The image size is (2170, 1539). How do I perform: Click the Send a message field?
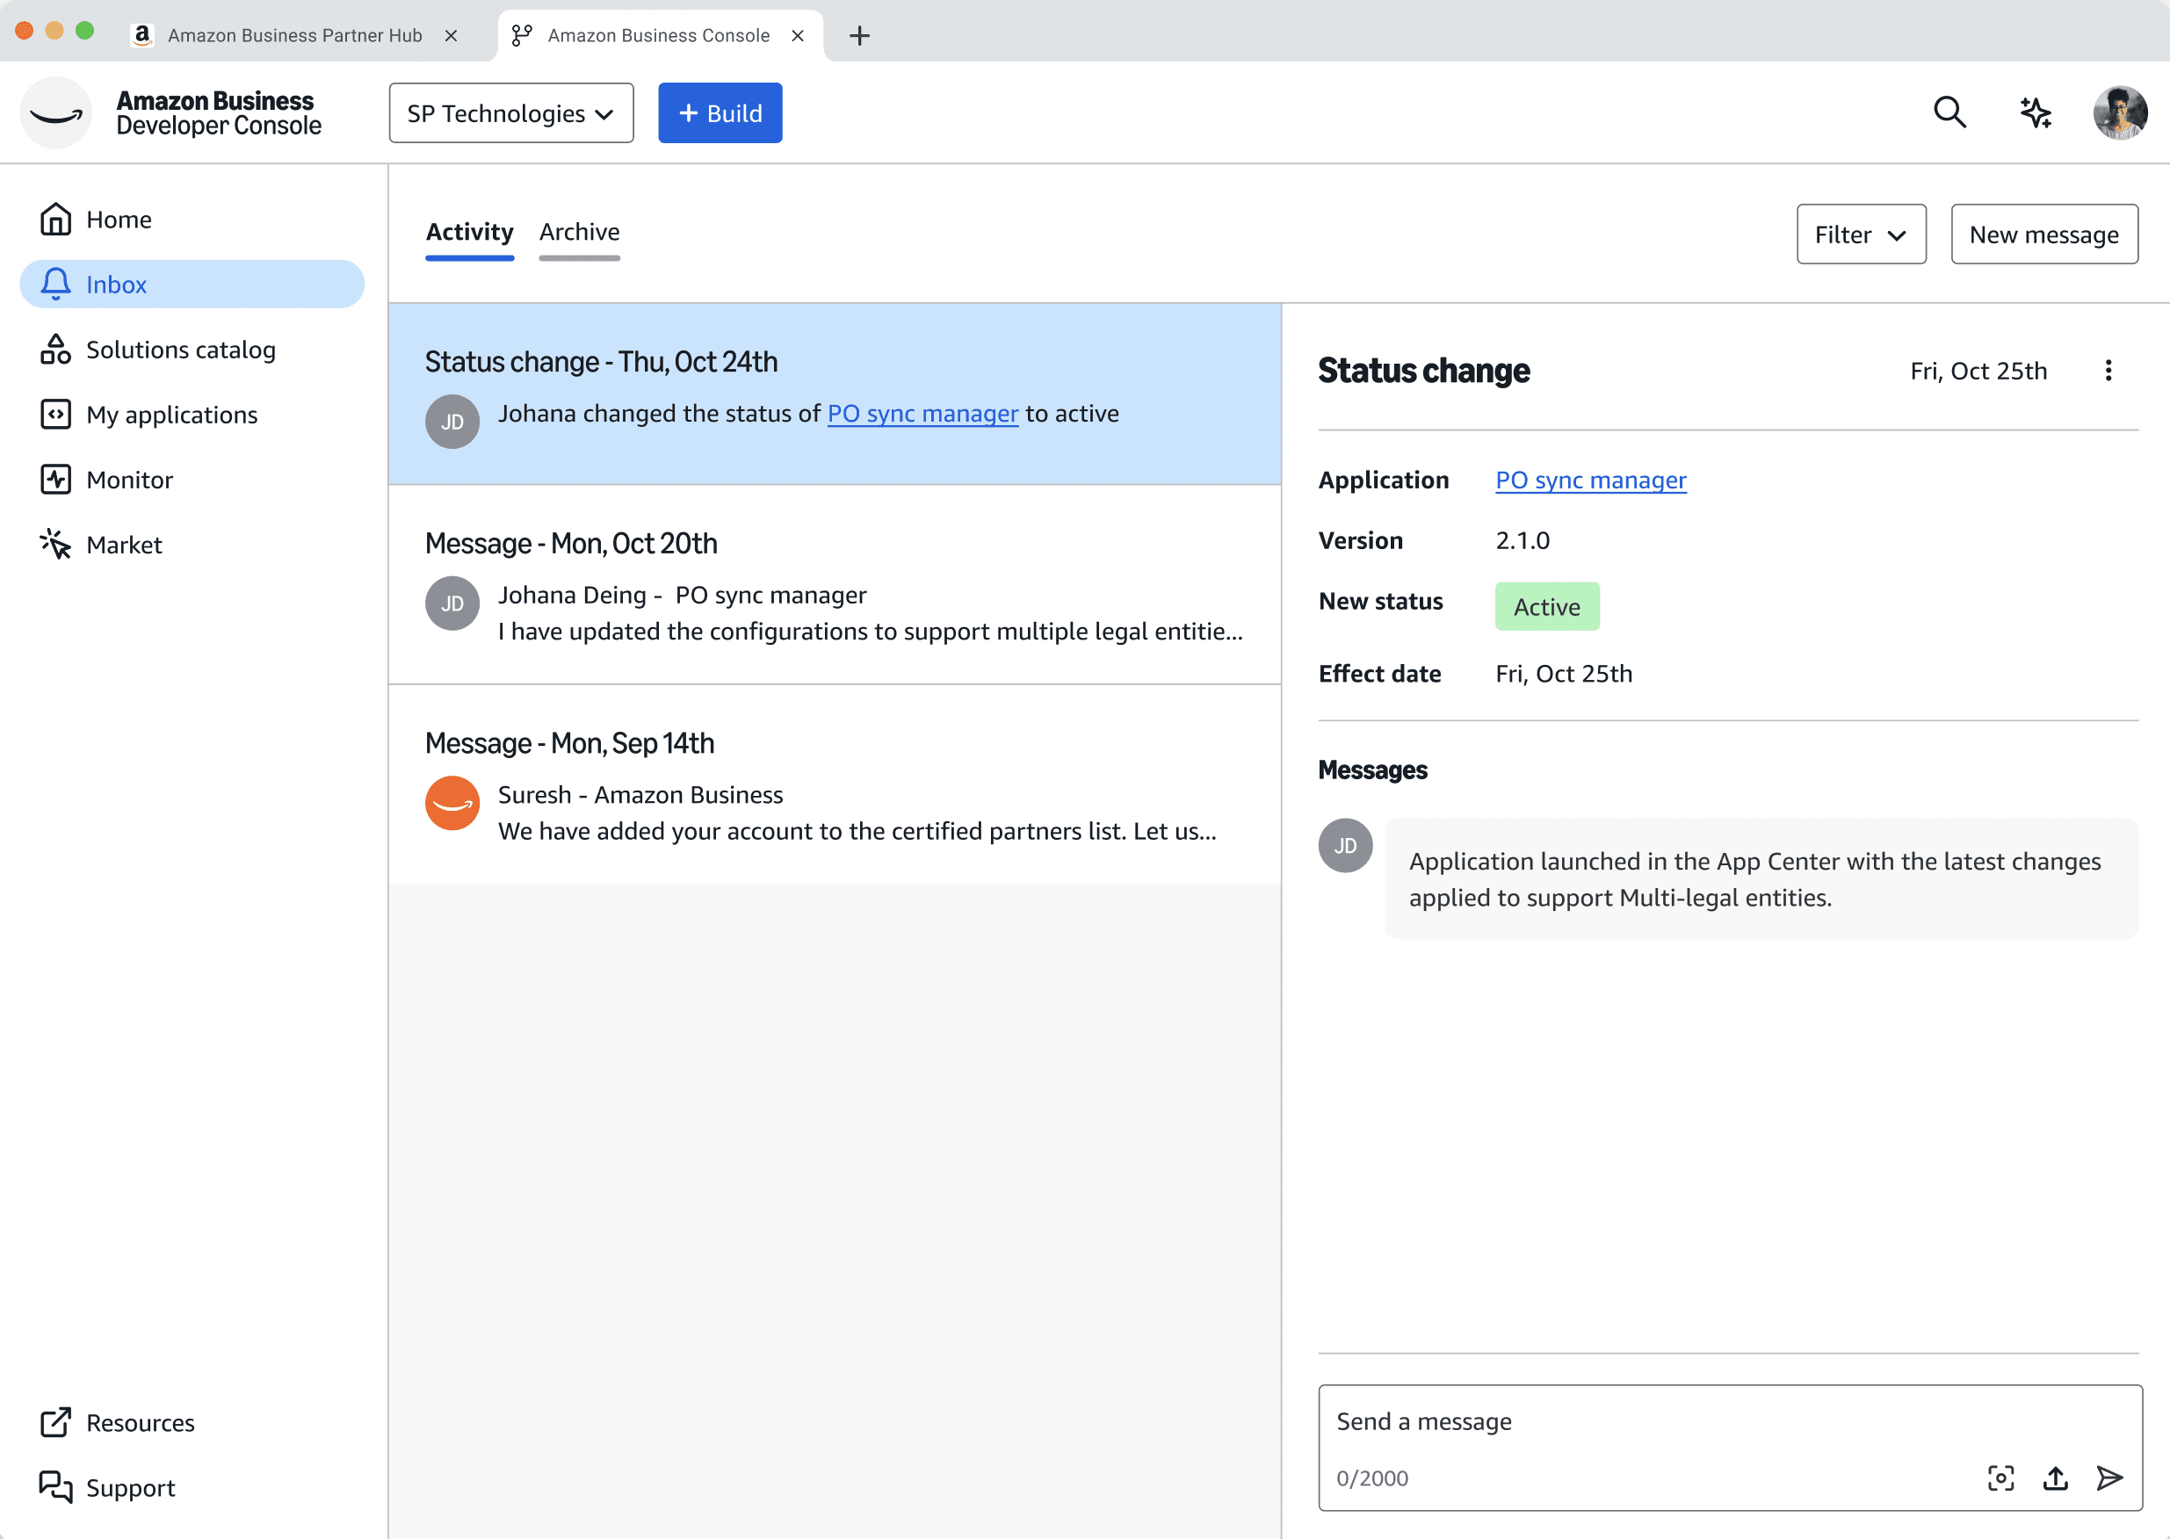point(1649,1421)
